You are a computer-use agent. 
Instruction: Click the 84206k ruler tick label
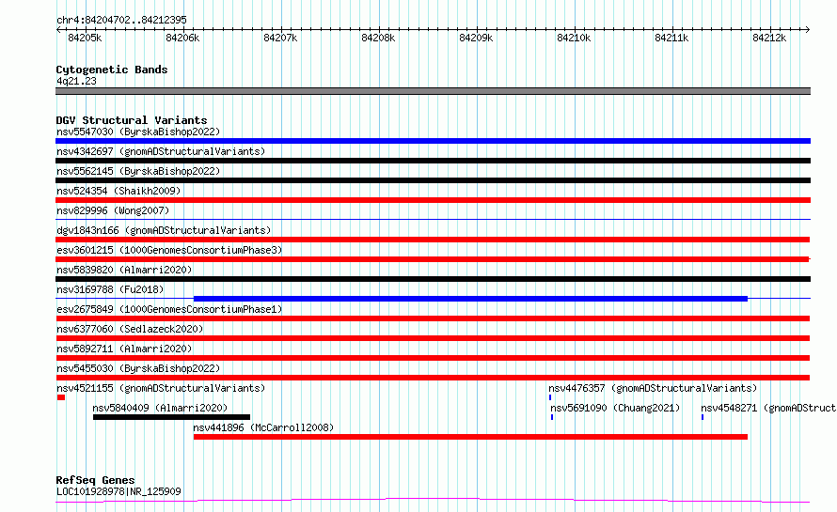coord(182,38)
